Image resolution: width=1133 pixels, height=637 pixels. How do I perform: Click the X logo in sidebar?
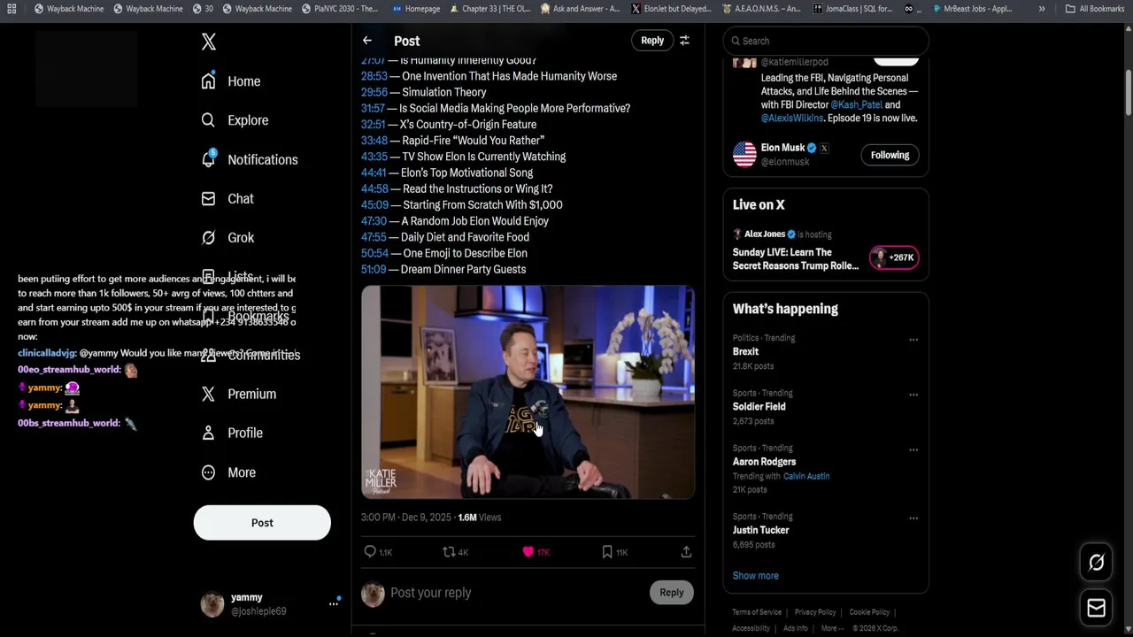(209, 42)
